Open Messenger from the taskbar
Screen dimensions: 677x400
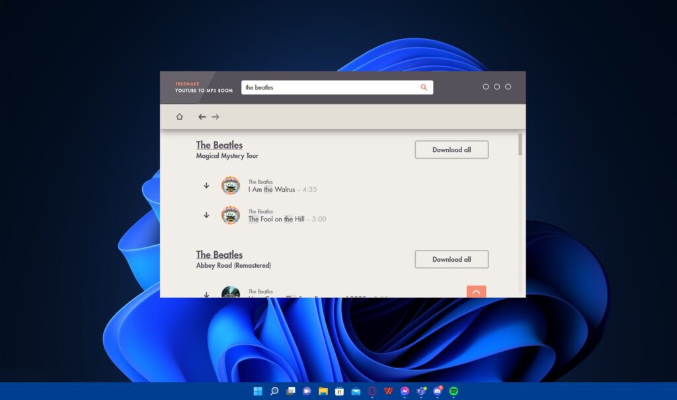coord(405,391)
